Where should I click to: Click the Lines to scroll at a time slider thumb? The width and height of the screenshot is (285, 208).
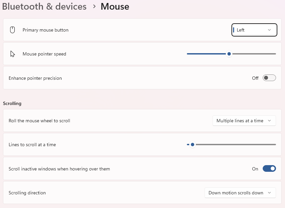tap(193, 145)
